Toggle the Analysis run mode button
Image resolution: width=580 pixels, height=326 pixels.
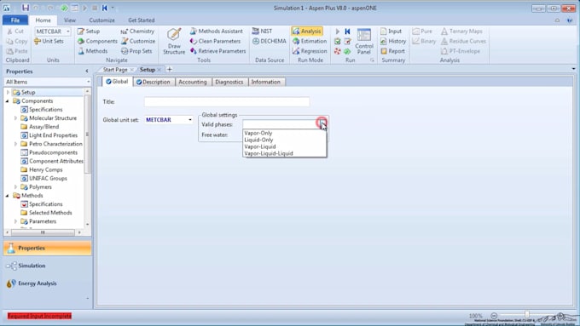pyautogui.click(x=307, y=31)
